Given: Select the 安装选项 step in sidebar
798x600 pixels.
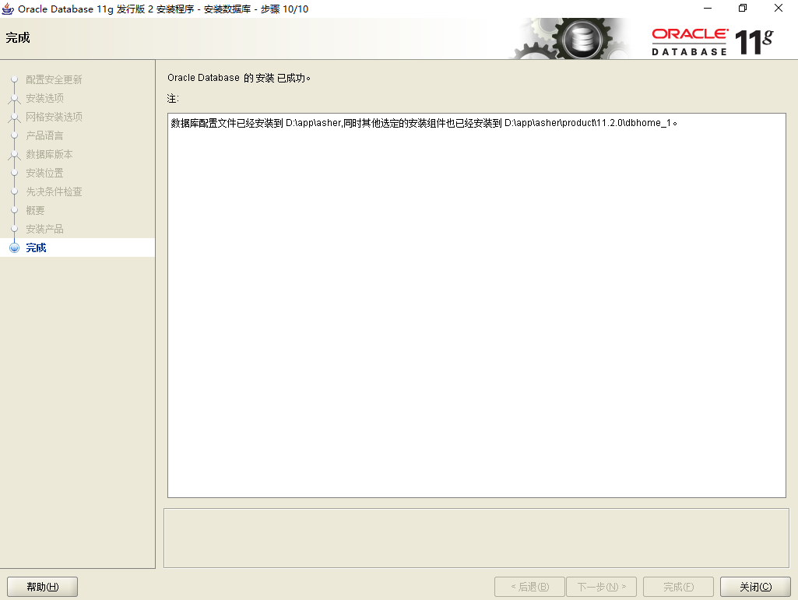Looking at the screenshot, I should (x=45, y=98).
